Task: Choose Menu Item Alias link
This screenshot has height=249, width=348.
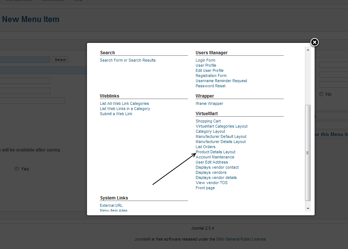Action: [113, 210]
